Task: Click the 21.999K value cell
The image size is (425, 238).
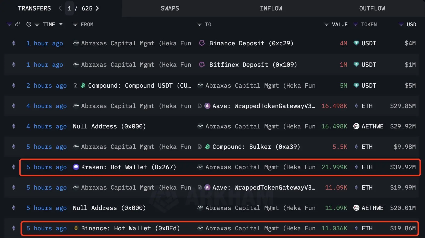Action: pyautogui.click(x=334, y=167)
